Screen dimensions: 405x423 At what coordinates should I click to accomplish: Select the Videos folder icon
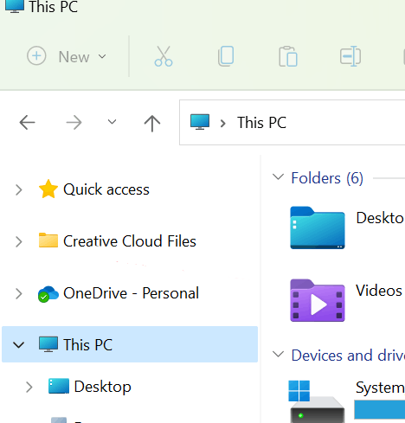(318, 300)
